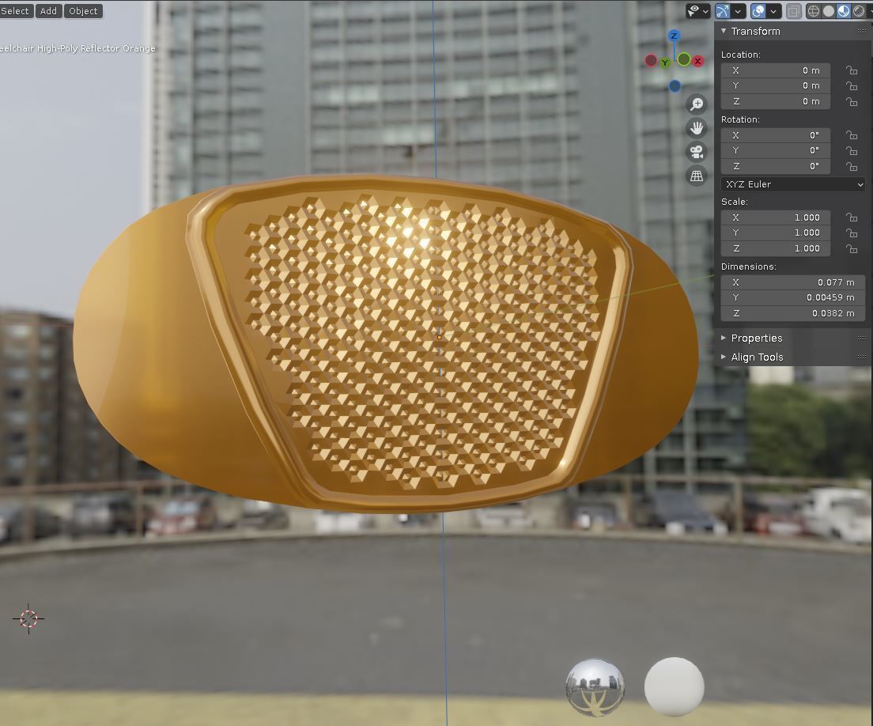Click the object origin point dot

click(x=440, y=338)
